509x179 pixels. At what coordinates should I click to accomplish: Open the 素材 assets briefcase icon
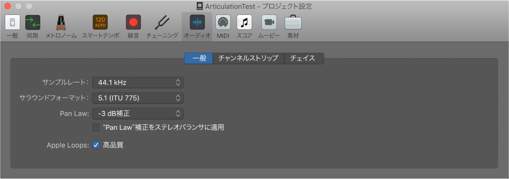293,23
